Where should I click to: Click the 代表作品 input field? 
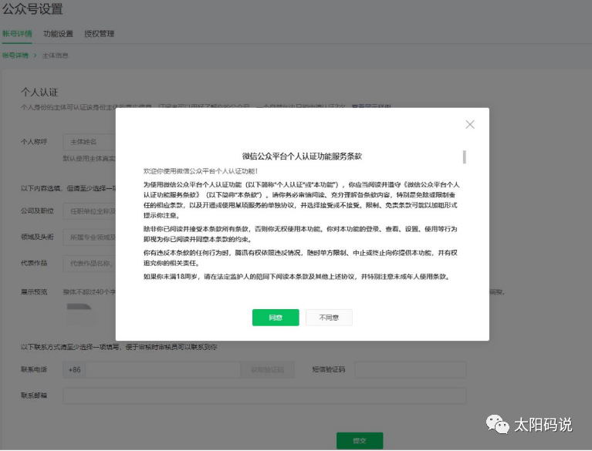tap(90, 263)
